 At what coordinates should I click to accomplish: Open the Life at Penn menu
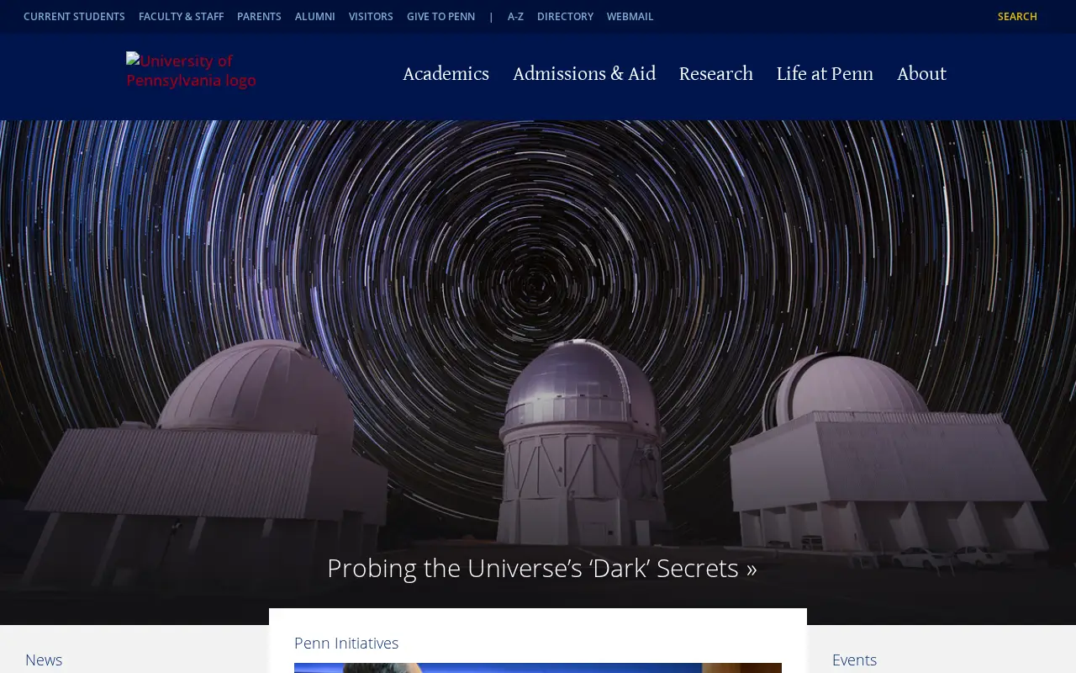coord(825,74)
